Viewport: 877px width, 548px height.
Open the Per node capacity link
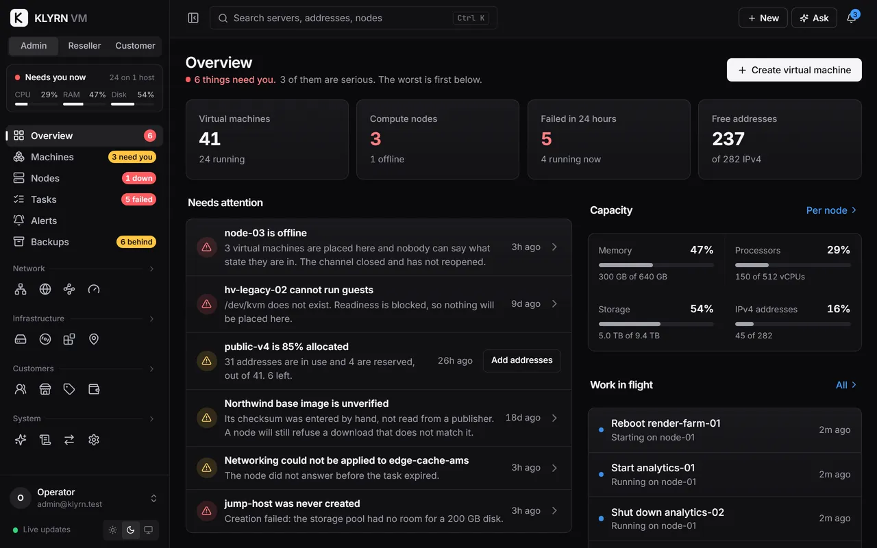pos(831,210)
